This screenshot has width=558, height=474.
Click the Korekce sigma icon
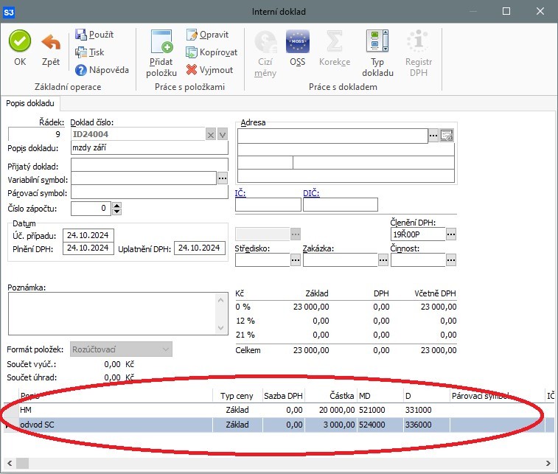point(335,41)
